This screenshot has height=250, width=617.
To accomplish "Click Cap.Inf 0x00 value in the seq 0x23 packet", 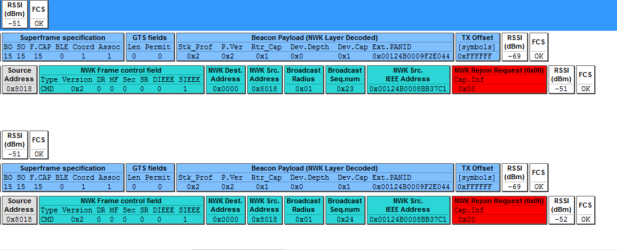I will 466,89.
